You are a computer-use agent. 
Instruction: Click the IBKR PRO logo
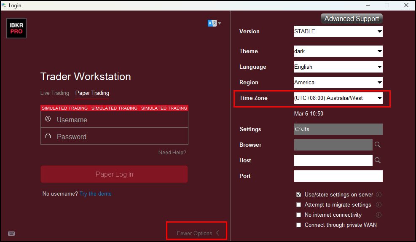(16, 28)
